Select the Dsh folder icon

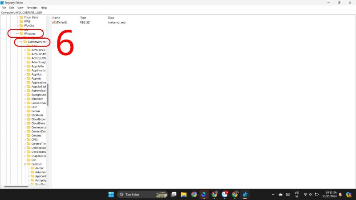pos(28,160)
